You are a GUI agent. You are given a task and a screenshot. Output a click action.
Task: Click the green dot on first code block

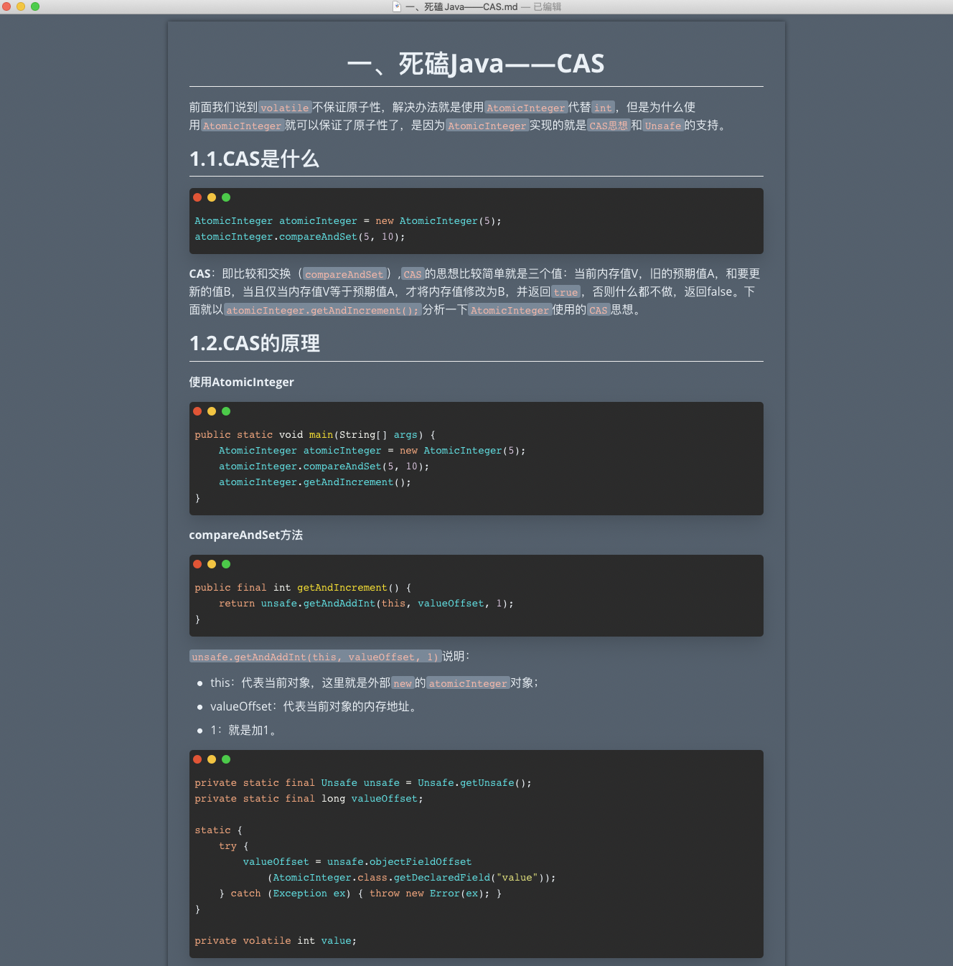tap(225, 197)
